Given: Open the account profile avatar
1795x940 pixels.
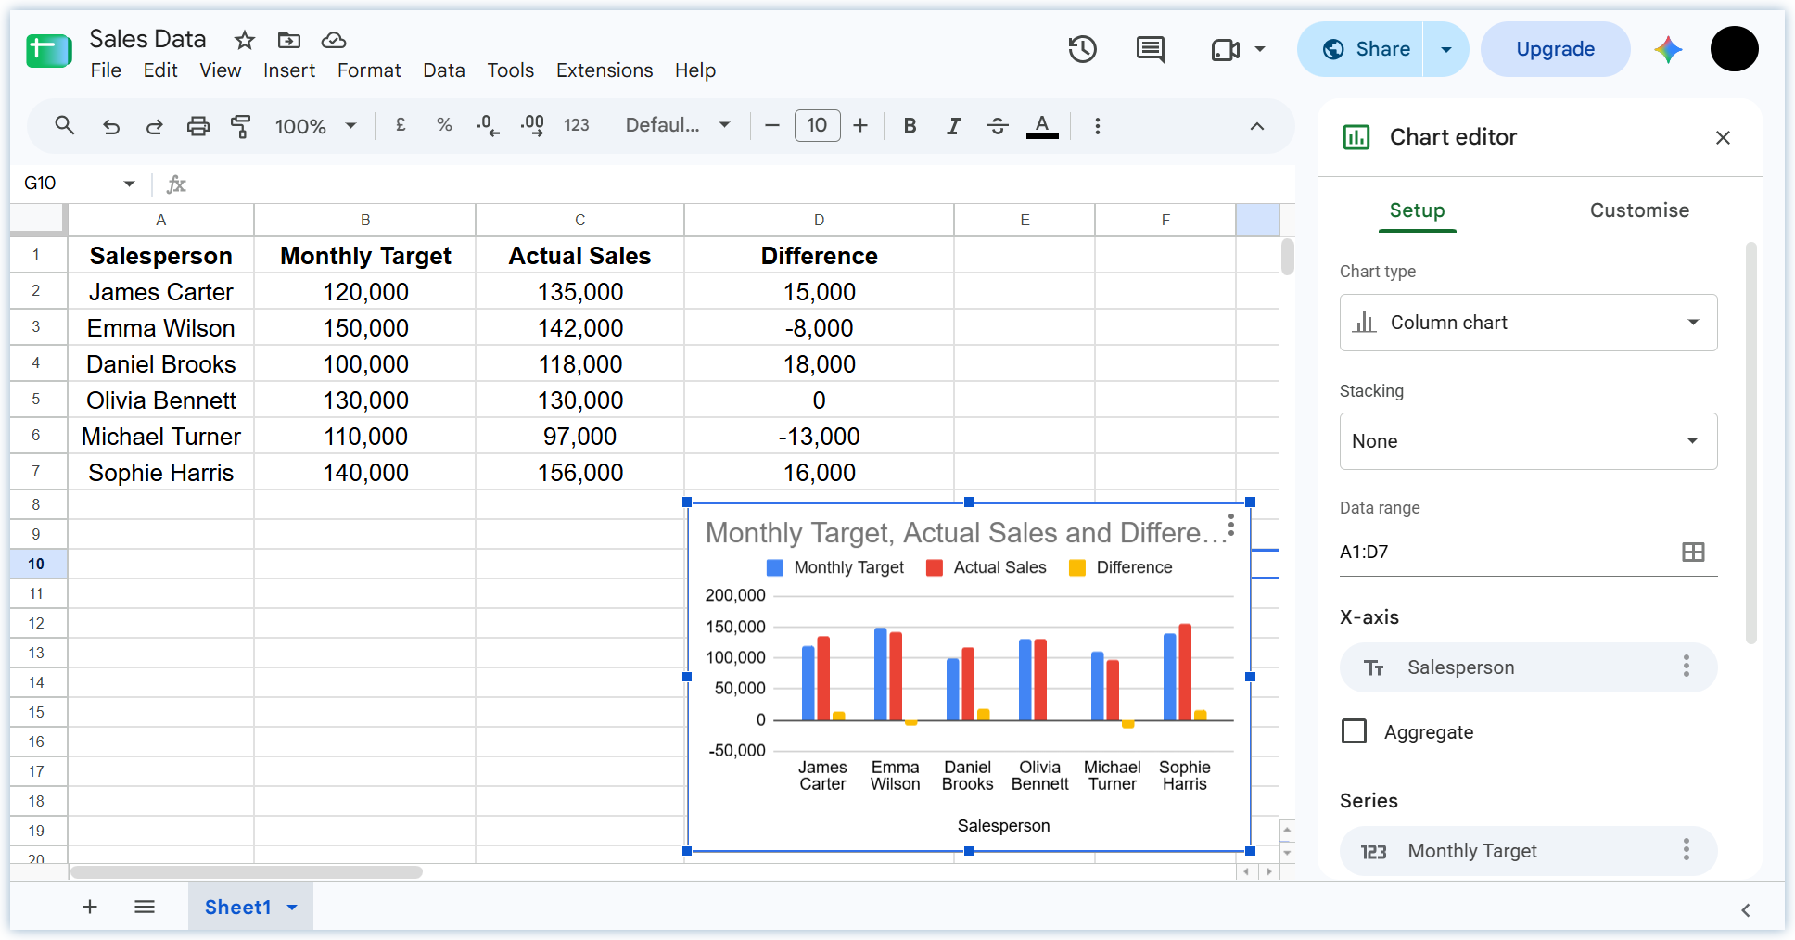Looking at the screenshot, I should click(1734, 49).
